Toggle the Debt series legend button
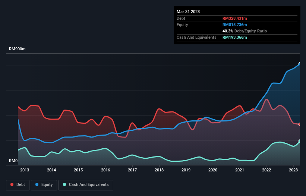 [x=18, y=185]
